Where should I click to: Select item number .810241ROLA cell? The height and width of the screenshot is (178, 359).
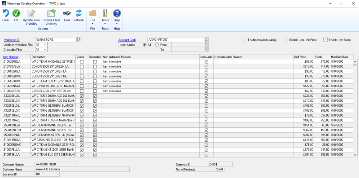click(x=17, y=140)
